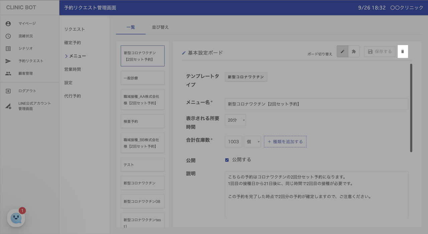
Task: Click the メニュー名 text field
Action: click(x=316, y=104)
